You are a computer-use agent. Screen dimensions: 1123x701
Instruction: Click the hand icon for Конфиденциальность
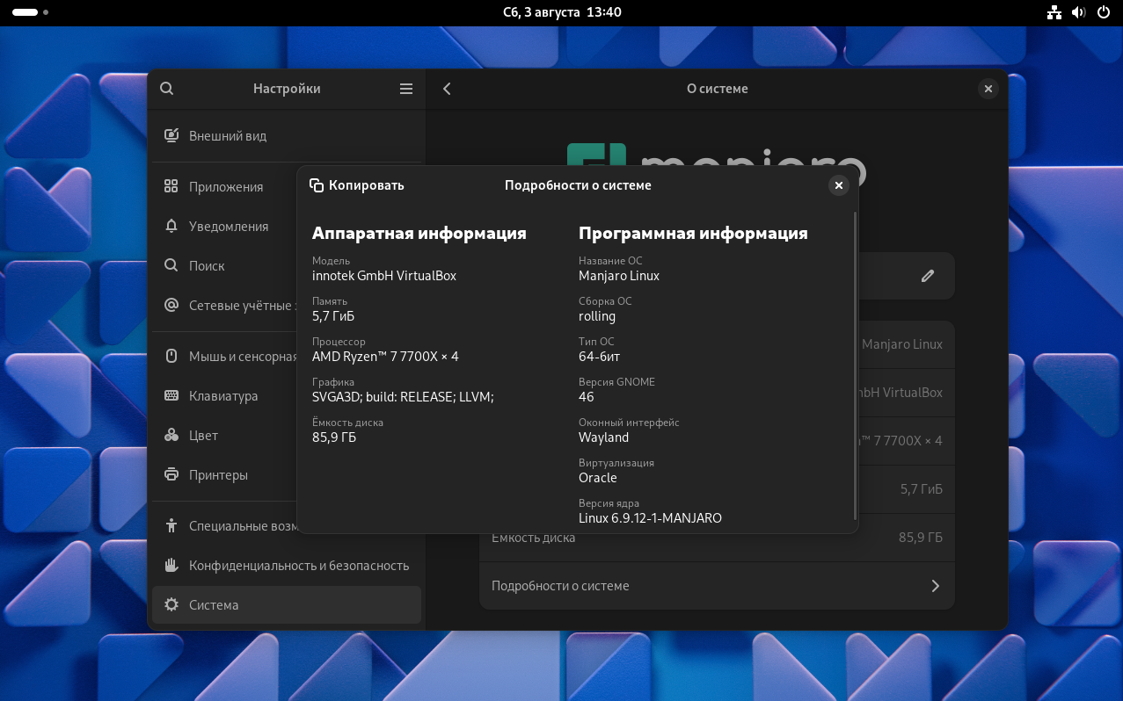171,565
